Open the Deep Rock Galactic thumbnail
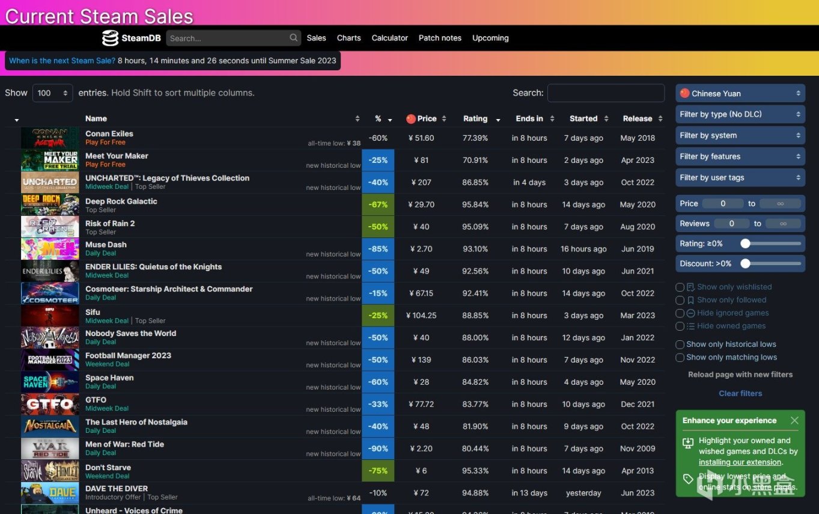Screen dimensions: 819x514 [50, 204]
